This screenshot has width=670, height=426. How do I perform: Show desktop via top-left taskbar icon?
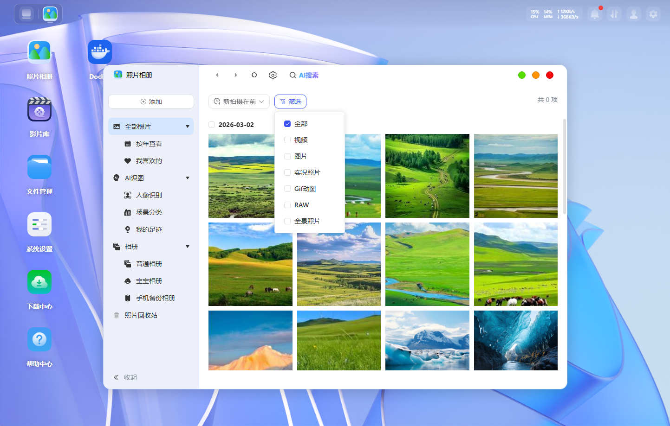26,14
